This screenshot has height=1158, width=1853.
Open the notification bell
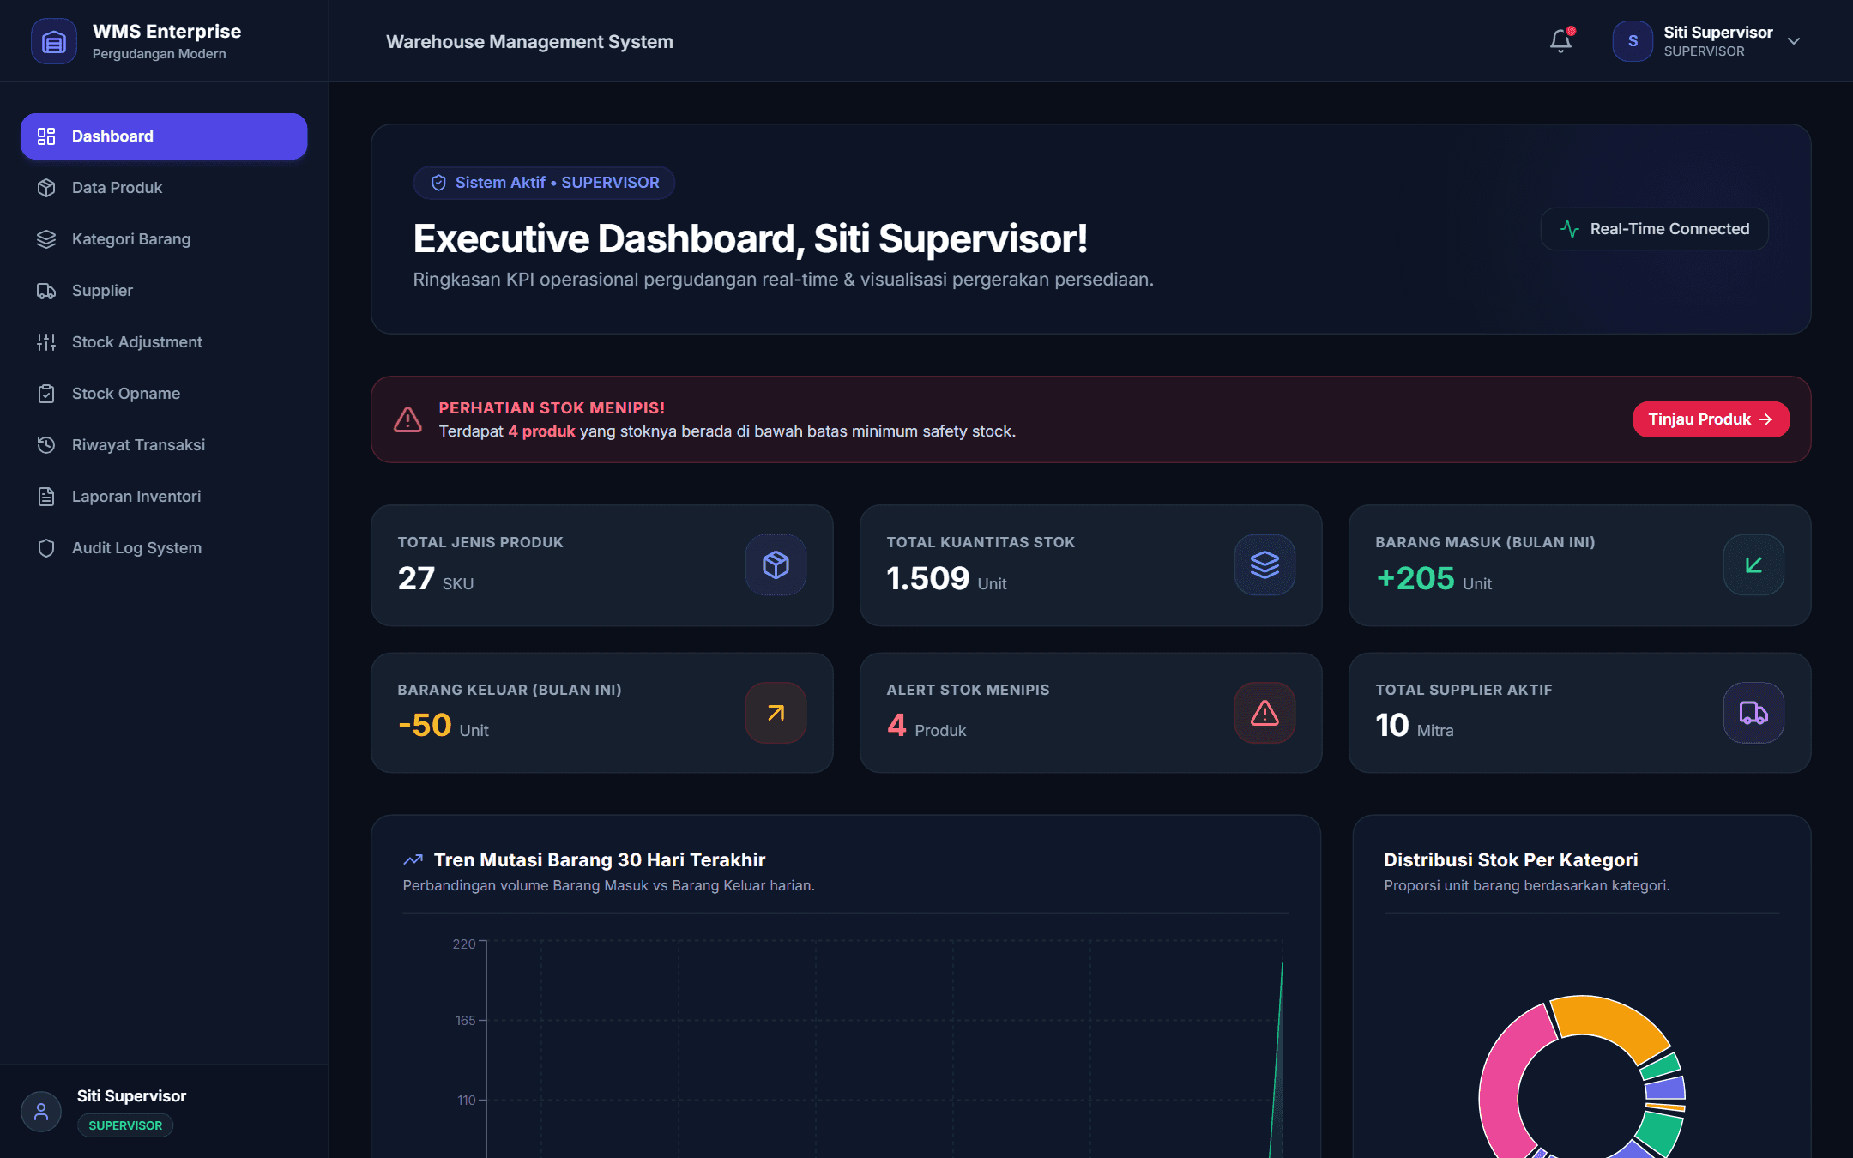click(1560, 40)
